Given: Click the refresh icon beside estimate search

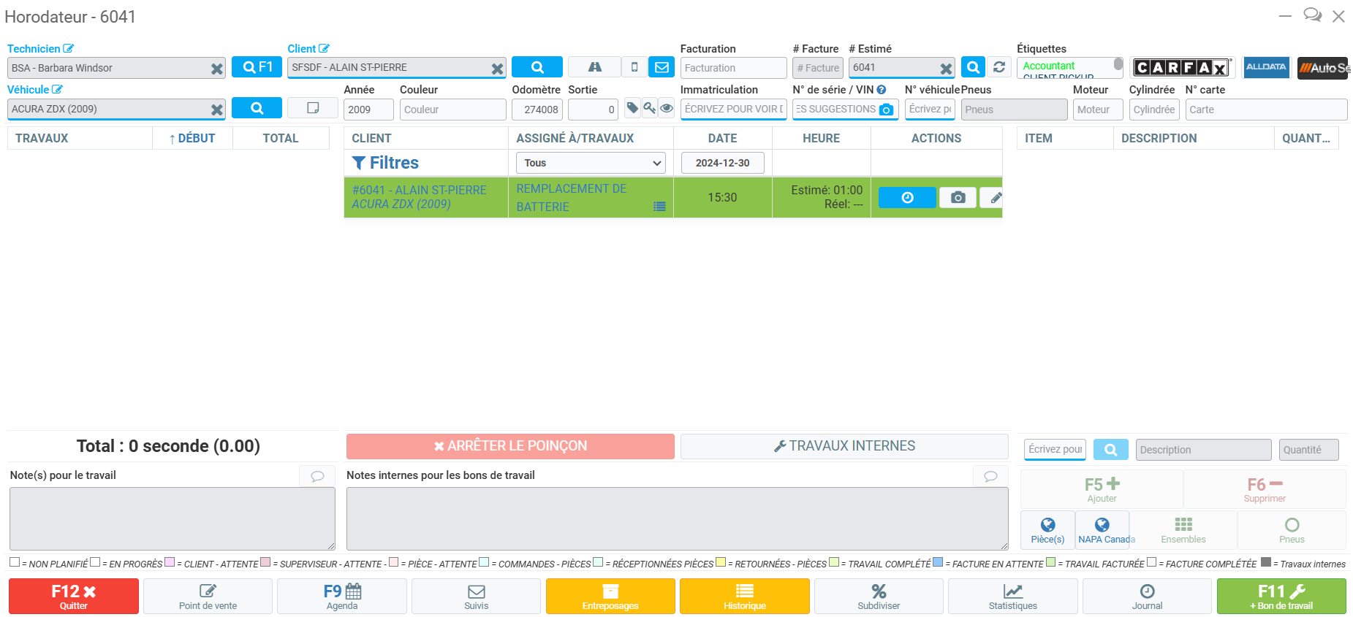Looking at the screenshot, I should pos(998,67).
